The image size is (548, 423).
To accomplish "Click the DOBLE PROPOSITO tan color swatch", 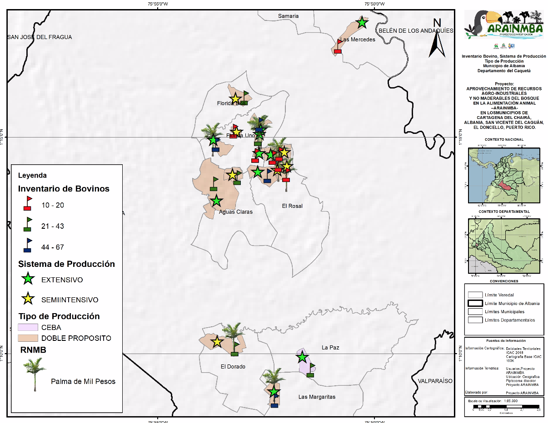I will click(28, 338).
